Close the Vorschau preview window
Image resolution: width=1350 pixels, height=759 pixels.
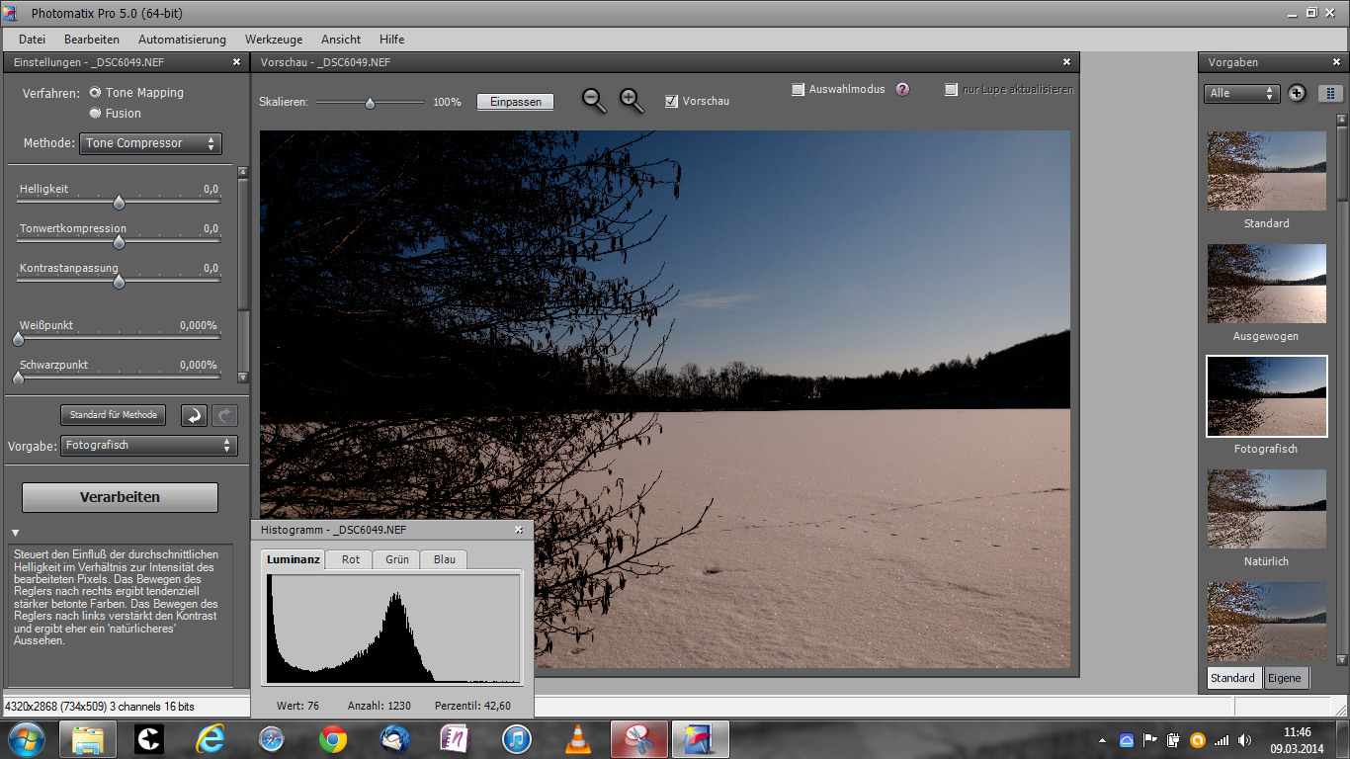coord(1066,61)
